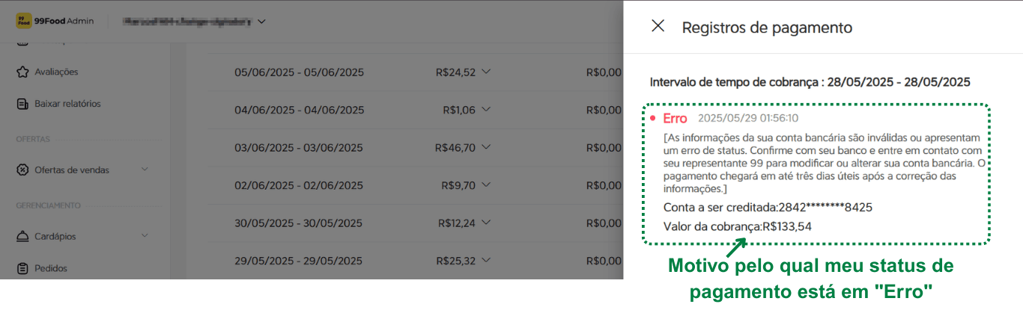
Task: Click the Ofertas de vendas badge icon
Action: click(x=22, y=170)
